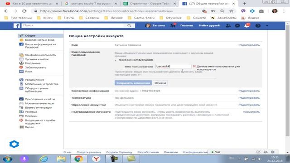Open Уведомления settings

coord(34,80)
